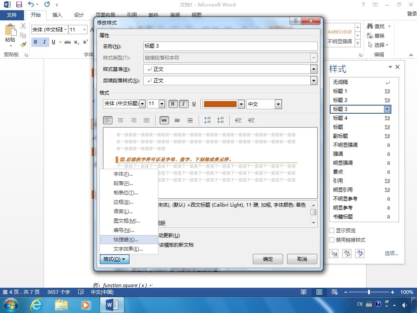The height and width of the screenshot is (313, 417).
Task: Click the Format Painter brush icon
Action: (x=23, y=44)
